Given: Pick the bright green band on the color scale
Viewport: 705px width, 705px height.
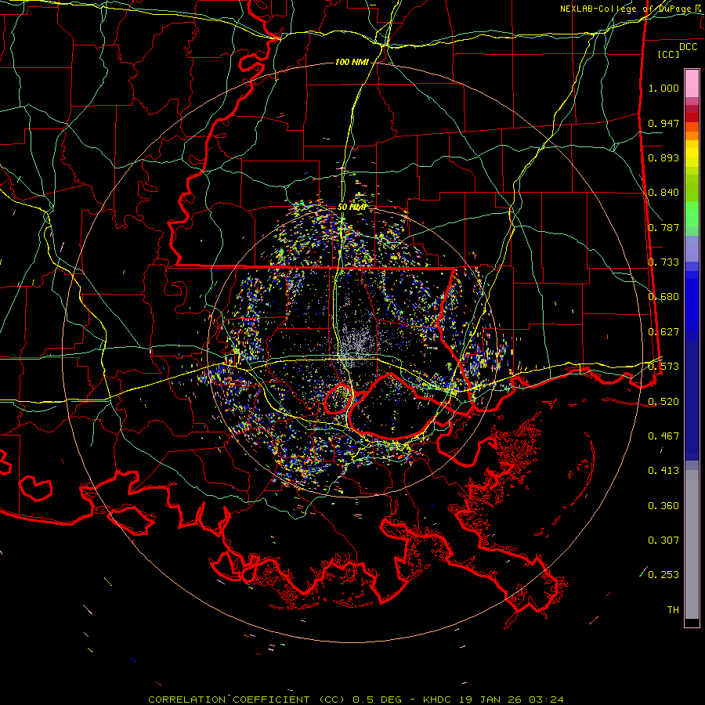Looking at the screenshot, I should pyautogui.click(x=692, y=214).
